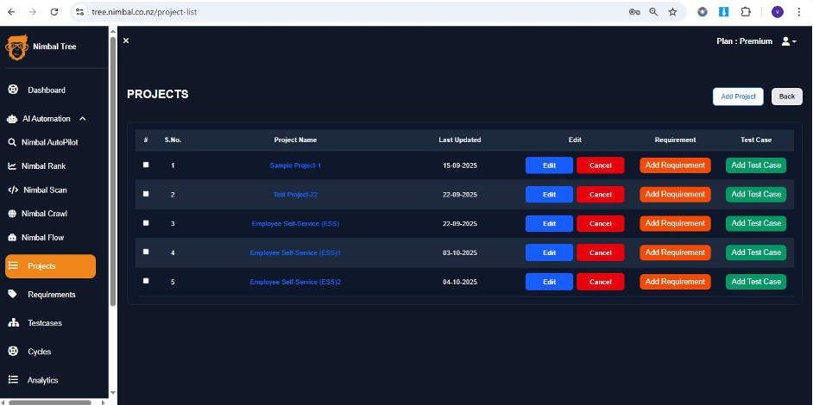Open the Employee Self-Service (ESS)2 link
This screenshot has width=813, height=405.
(295, 282)
